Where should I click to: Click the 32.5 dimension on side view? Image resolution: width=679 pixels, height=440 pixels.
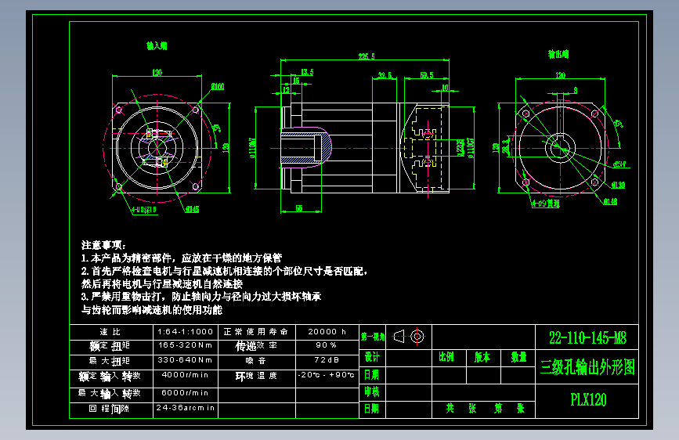pyautogui.click(x=385, y=75)
